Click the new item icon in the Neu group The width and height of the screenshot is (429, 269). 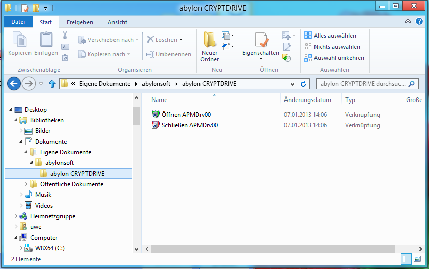coord(227,36)
